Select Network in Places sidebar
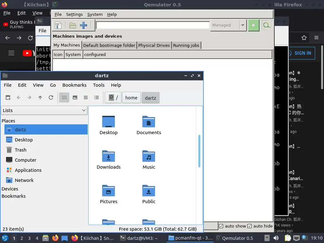The height and width of the screenshot is (243, 324). coord(46,180)
